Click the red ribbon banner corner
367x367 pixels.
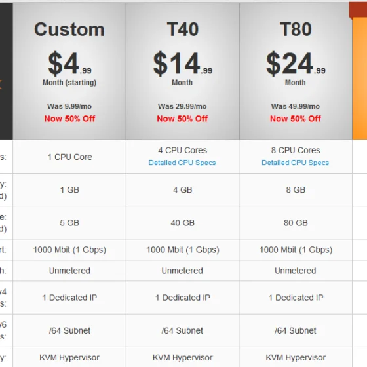(x=358, y=10)
